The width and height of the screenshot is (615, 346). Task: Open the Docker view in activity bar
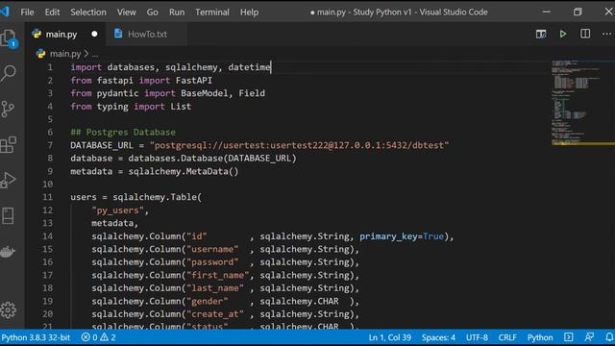click(x=8, y=252)
